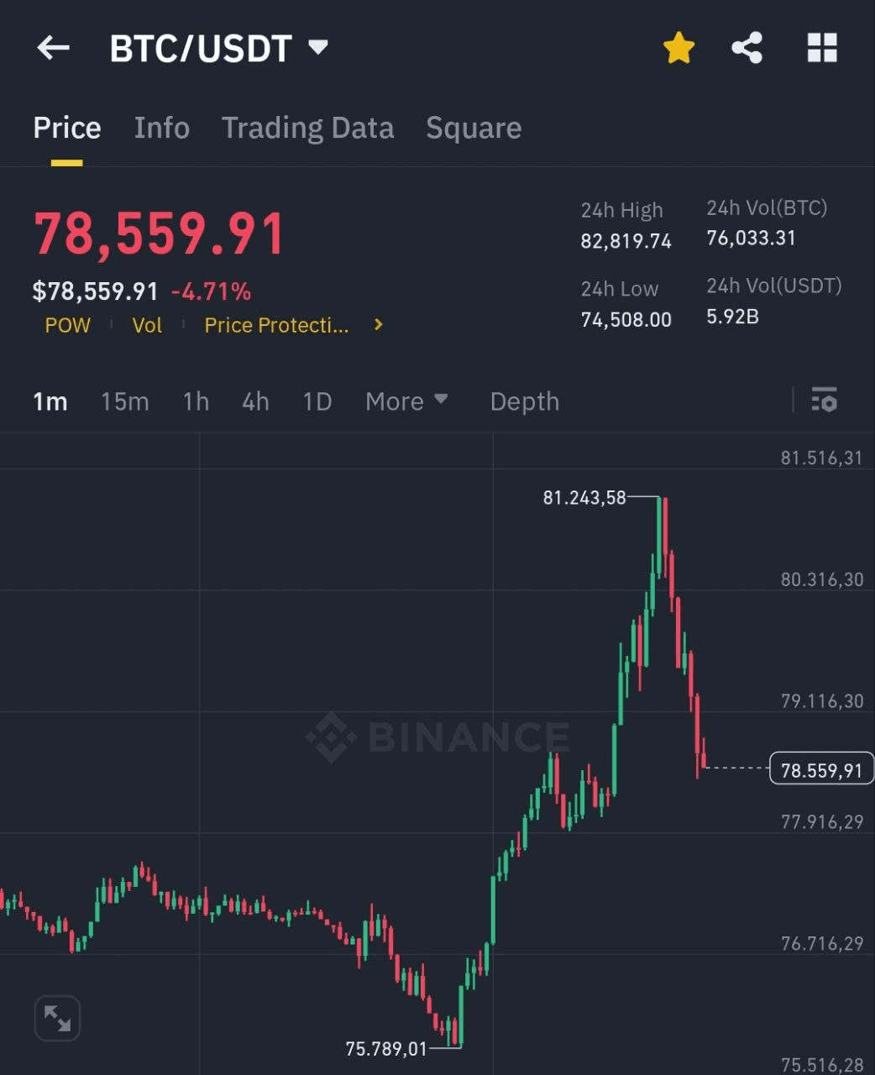Screen dimensions: 875x1075
Task: Select the 1D timeframe
Action: [x=317, y=401]
